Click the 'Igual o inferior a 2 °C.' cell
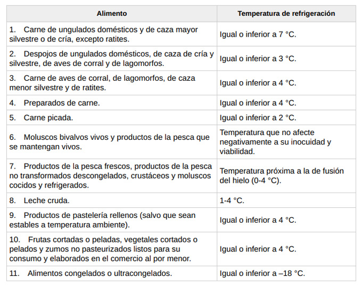The image size is (362, 287). tap(258, 117)
